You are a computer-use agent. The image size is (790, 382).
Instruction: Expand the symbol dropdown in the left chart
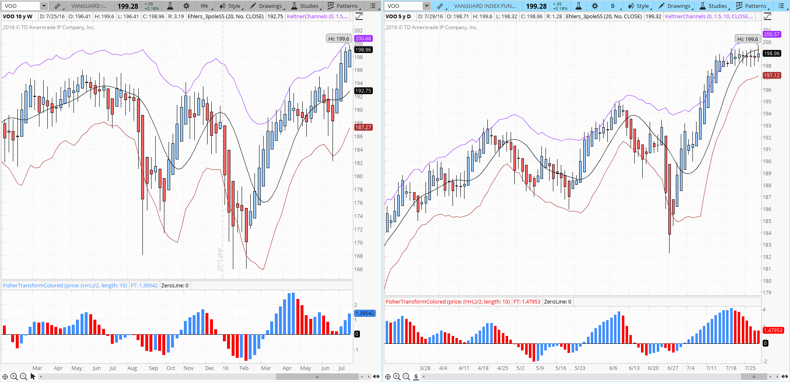tap(44, 6)
